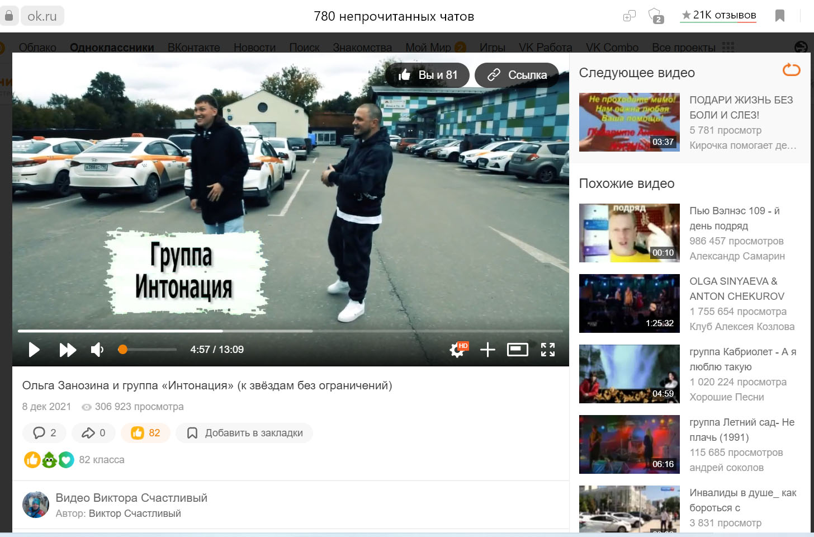Screen dimensions: 814x537
Task: Open the shield protection icon
Action: click(x=655, y=16)
